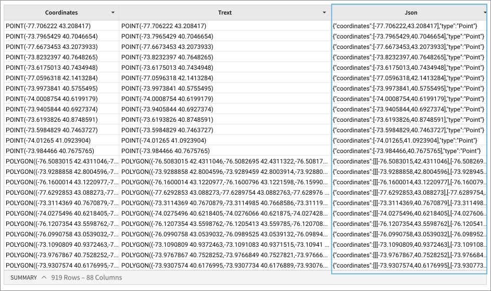Image resolution: width=491 pixels, height=291 pixels.
Task: Click the 919 Rows – 88 Columns text
Action: 86,277
